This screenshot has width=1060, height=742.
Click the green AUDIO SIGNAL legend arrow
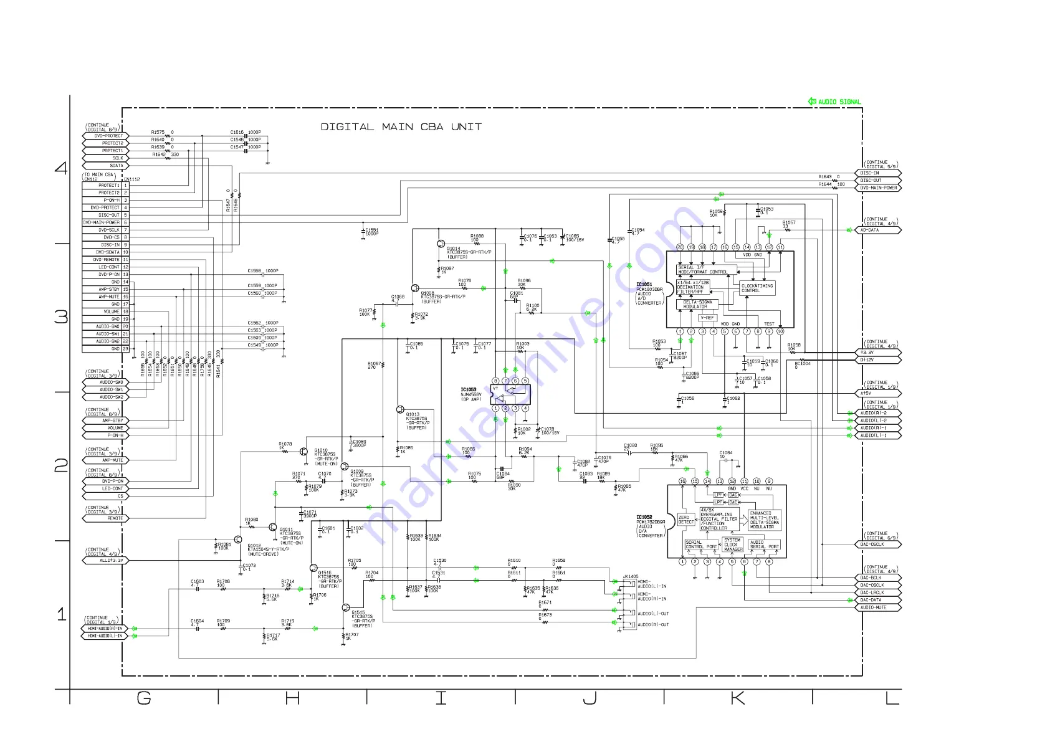(812, 101)
